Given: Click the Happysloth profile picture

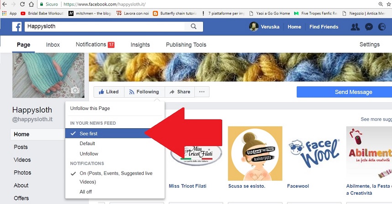Looking at the screenshot, I should pos(48,75).
